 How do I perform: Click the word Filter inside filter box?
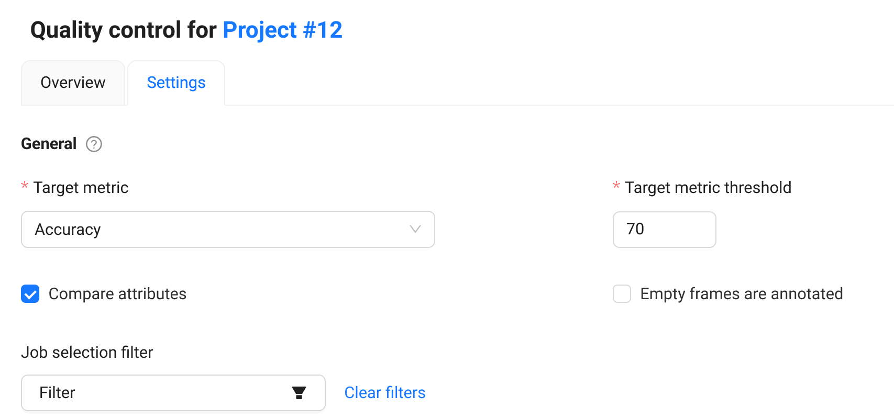(58, 393)
